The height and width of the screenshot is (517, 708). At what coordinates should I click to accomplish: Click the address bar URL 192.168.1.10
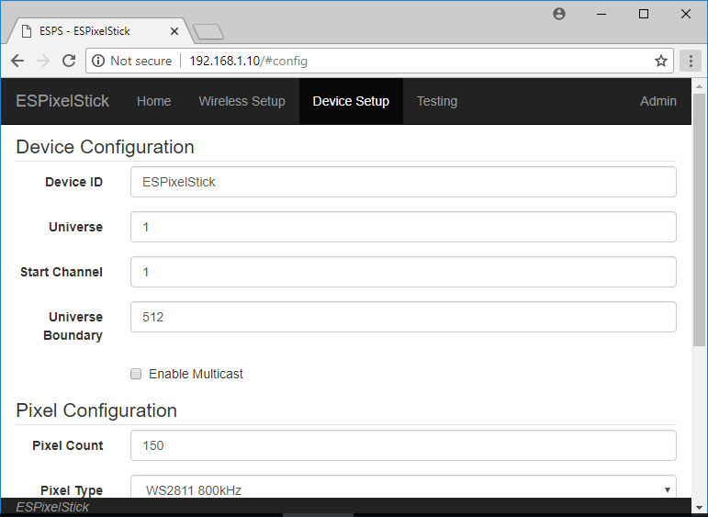(248, 61)
